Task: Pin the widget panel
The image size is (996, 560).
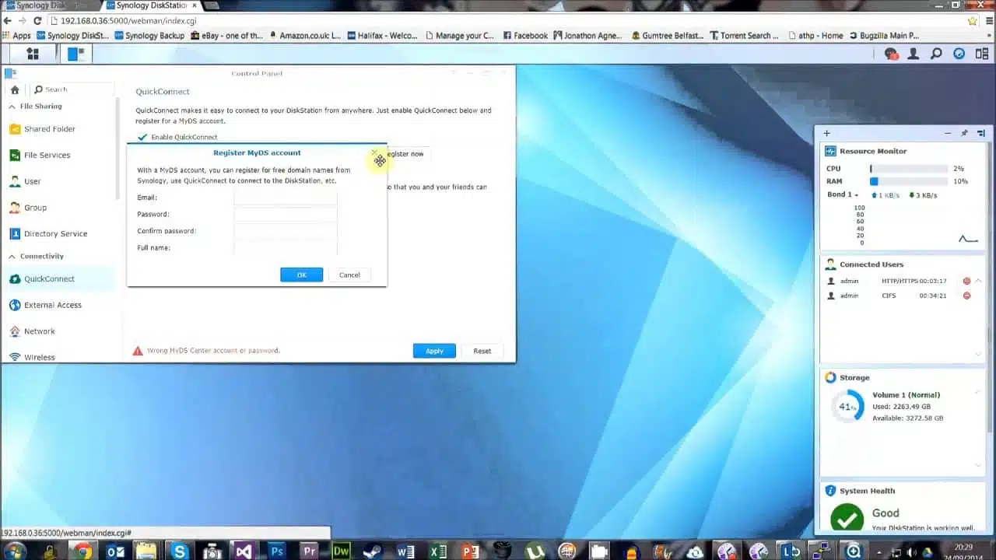Action: (964, 133)
